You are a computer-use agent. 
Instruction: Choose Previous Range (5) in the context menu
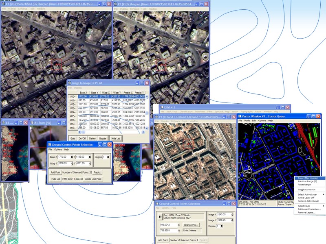click(x=310, y=181)
